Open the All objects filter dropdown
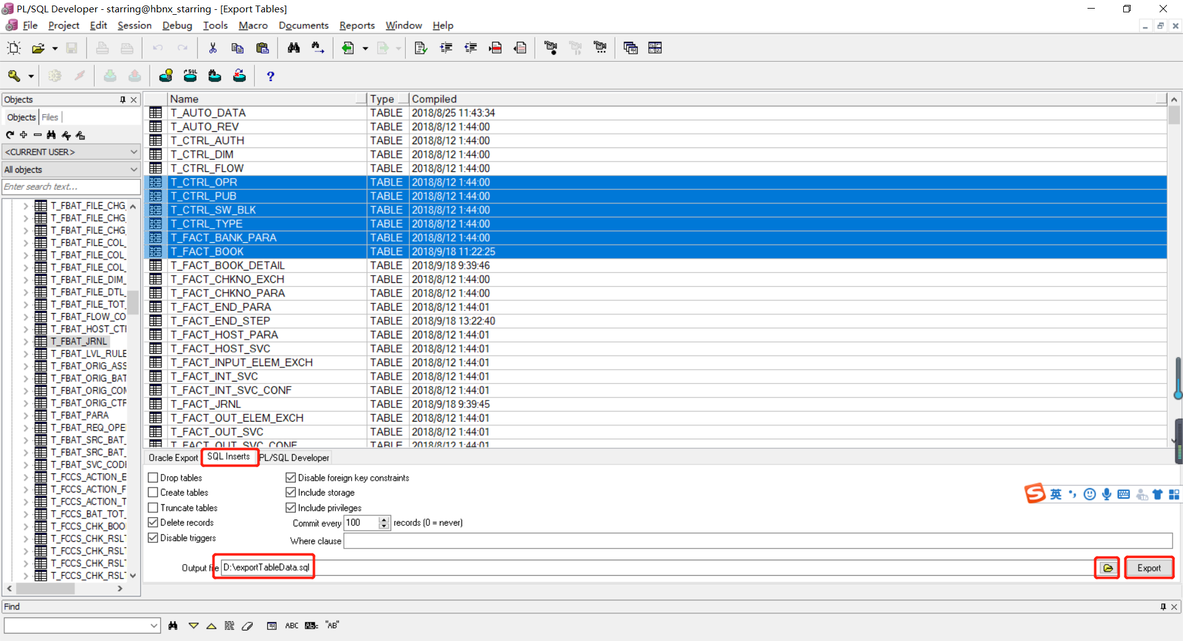The width and height of the screenshot is (1183, 641). (71, 169)
